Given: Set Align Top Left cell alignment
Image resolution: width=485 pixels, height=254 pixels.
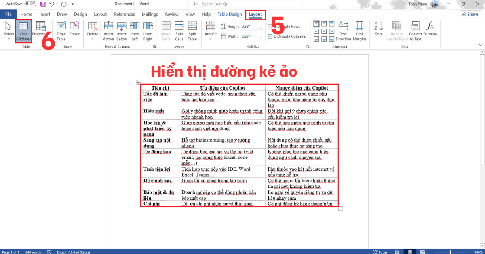Looking at the screenshot, I should coord(316,24).
